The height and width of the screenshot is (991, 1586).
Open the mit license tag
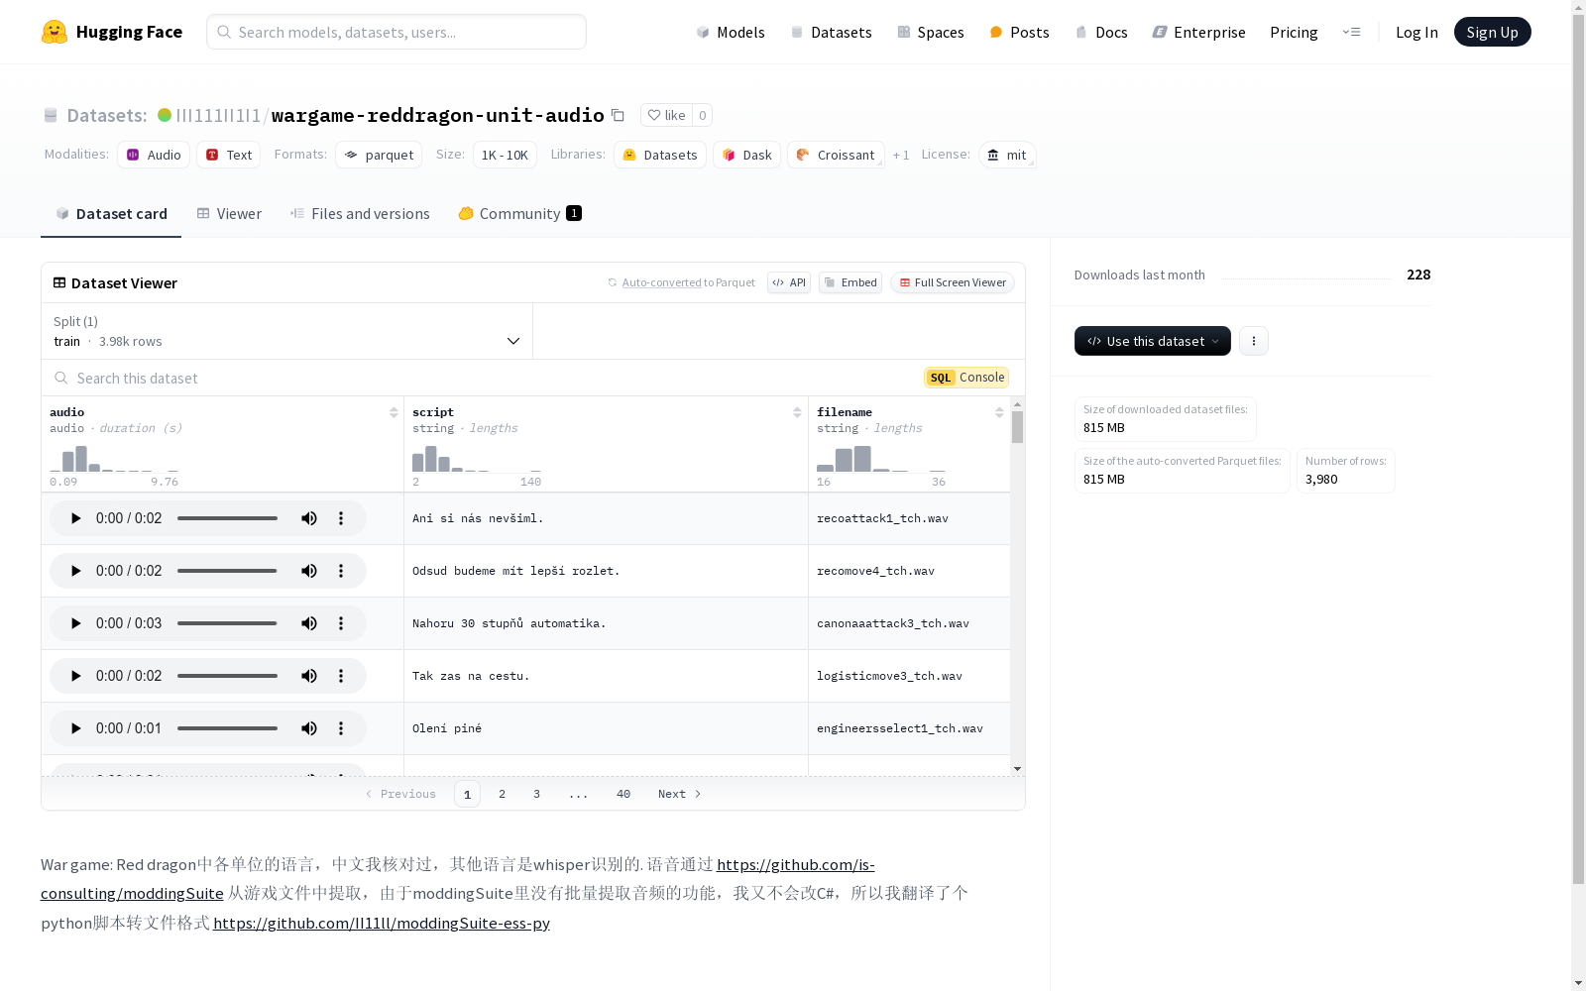pos(1007,155)
